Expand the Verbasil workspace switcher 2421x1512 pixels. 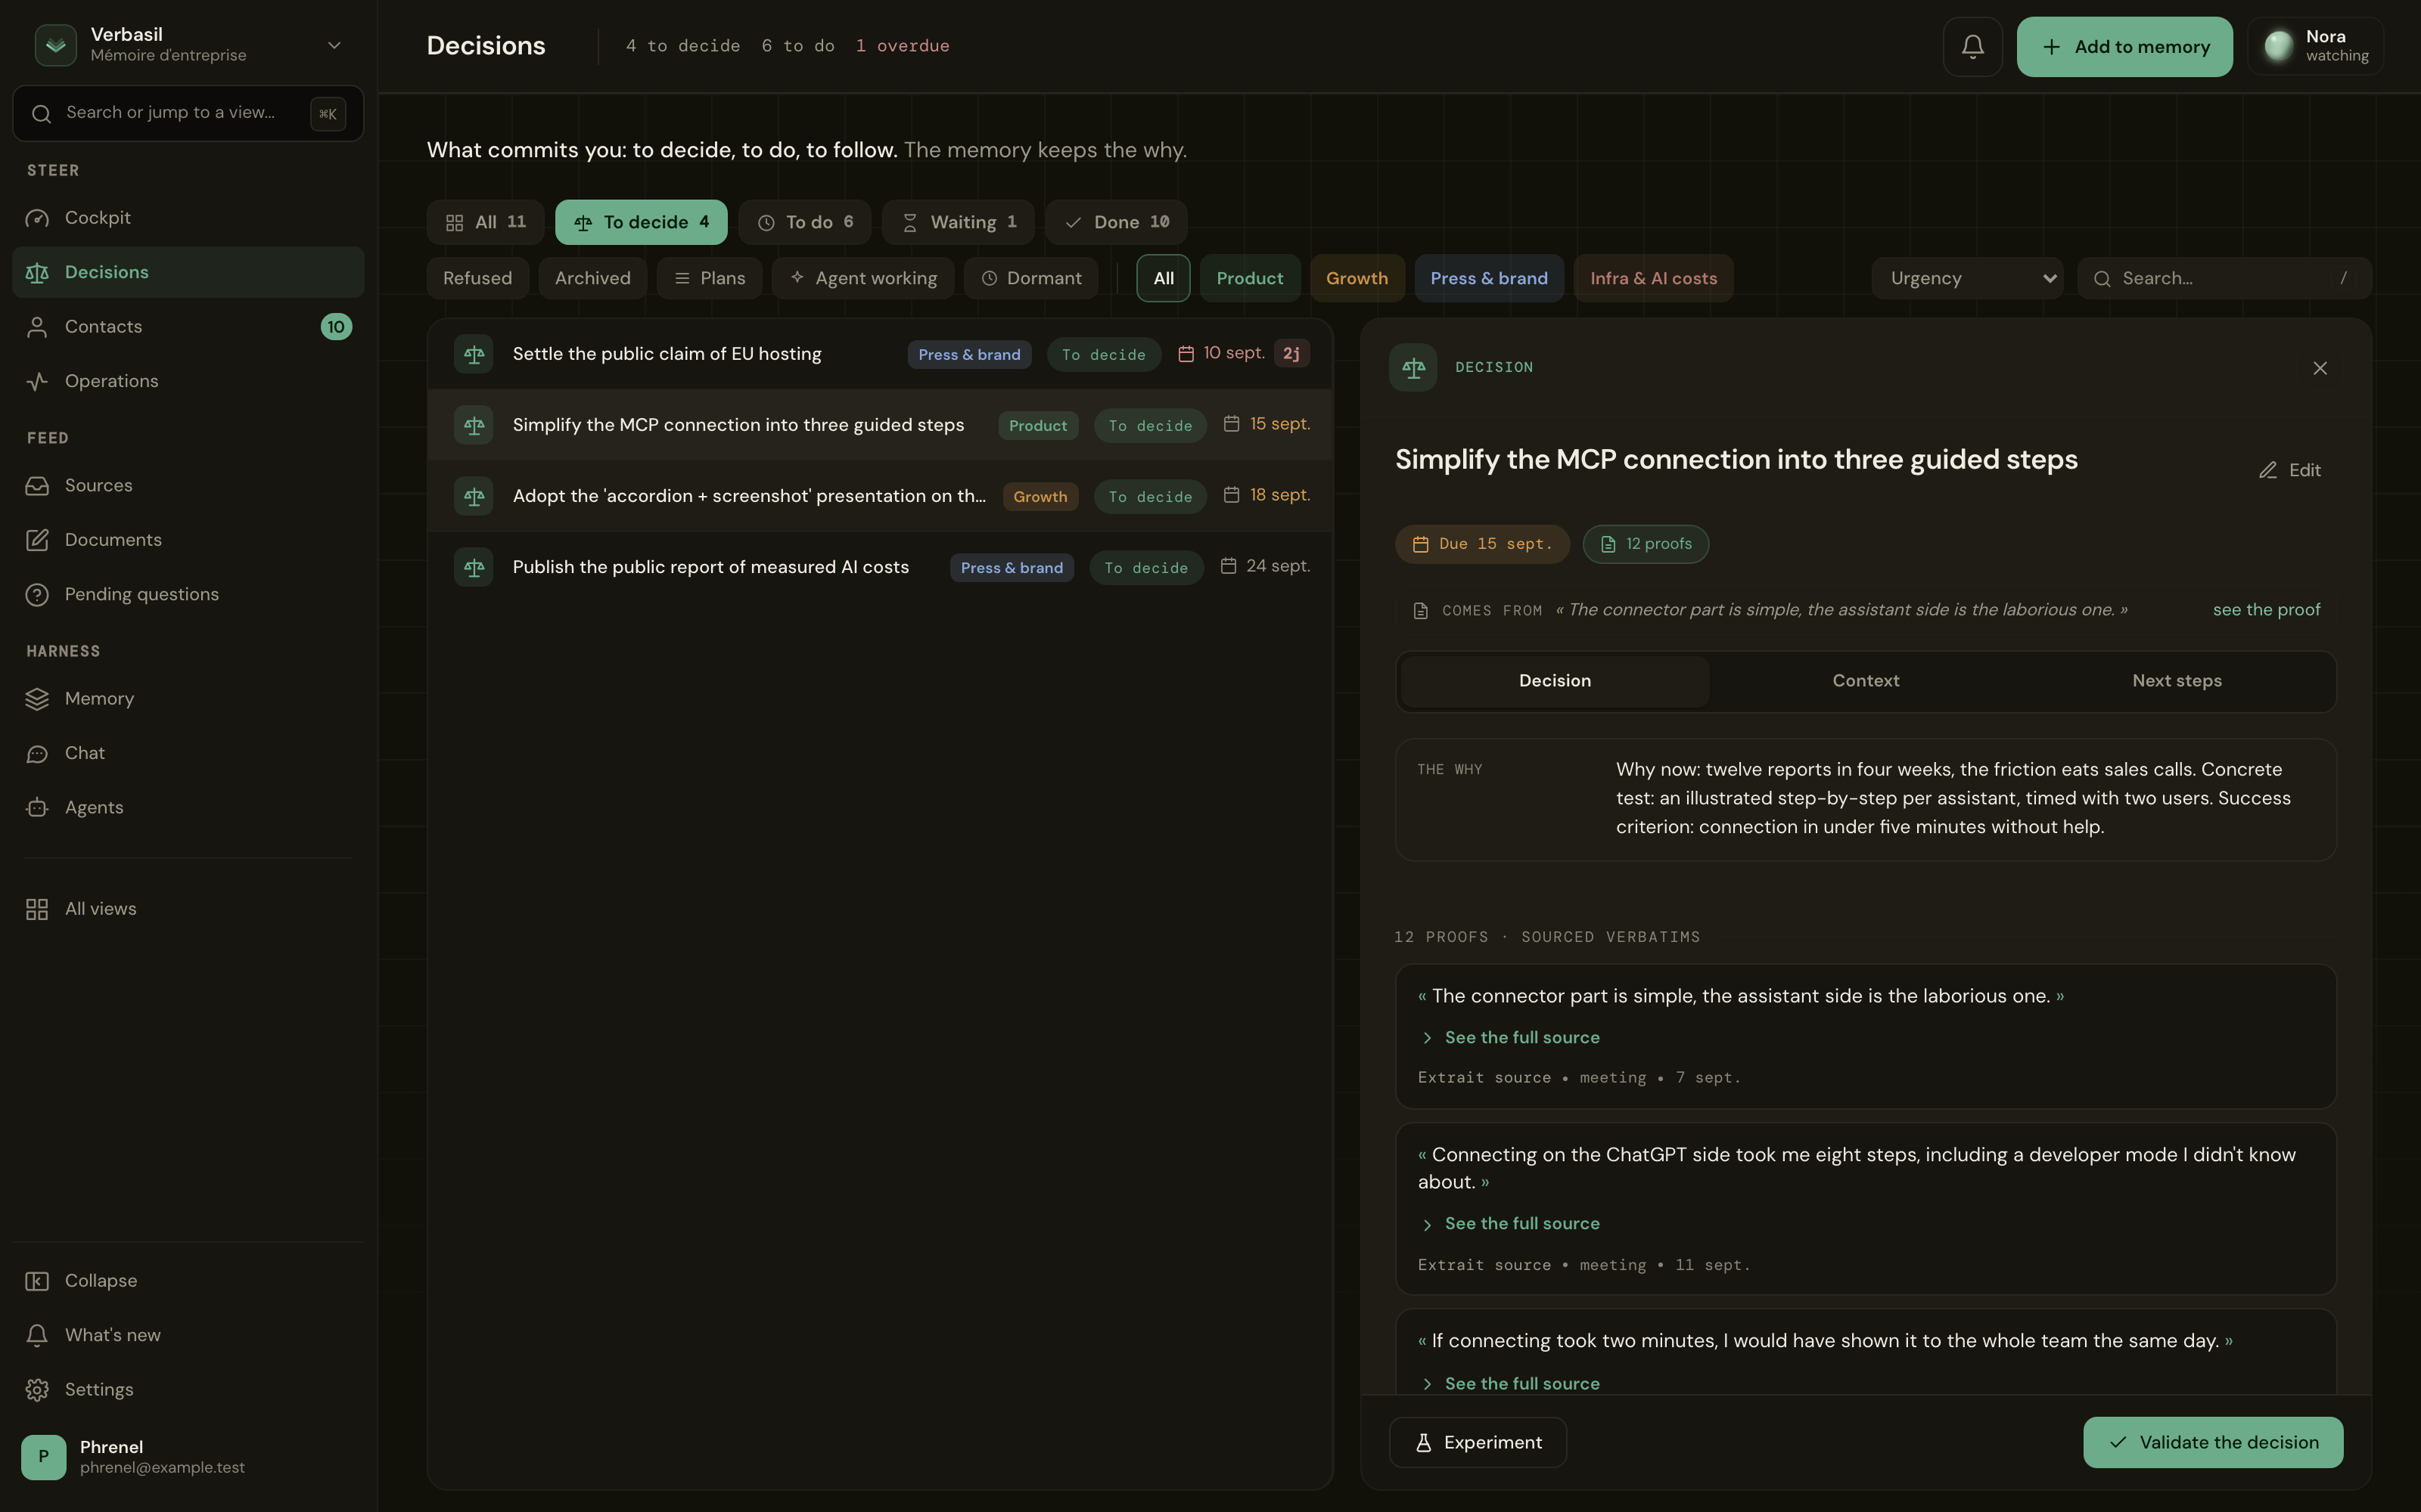click(188, 45)
